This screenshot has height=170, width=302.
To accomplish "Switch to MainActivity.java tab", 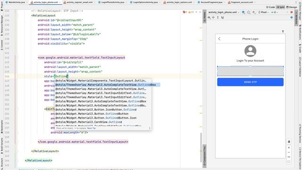I will point(16,2).
